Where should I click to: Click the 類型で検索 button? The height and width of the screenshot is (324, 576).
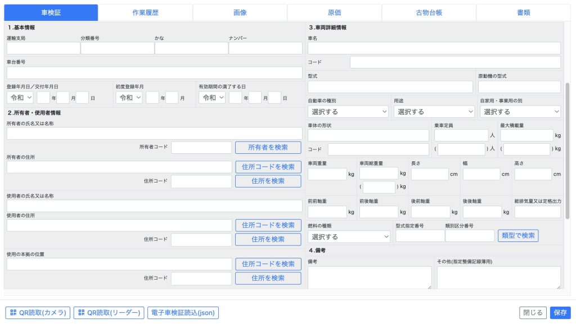pyautogui.click(x=517, y=236)
